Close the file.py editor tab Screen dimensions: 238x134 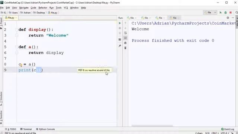(x=16, y=18)
